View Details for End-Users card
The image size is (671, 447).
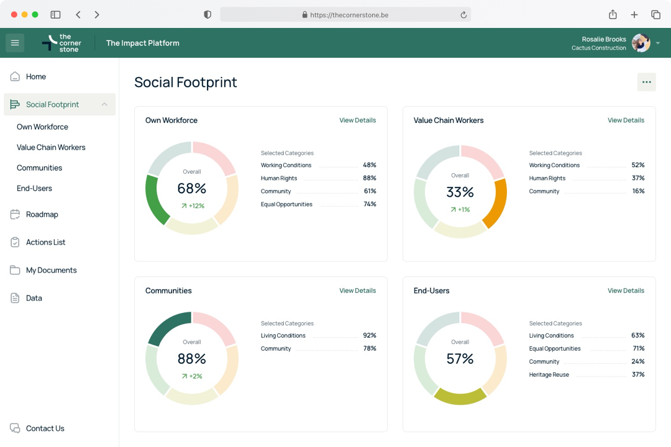(626, 291)
